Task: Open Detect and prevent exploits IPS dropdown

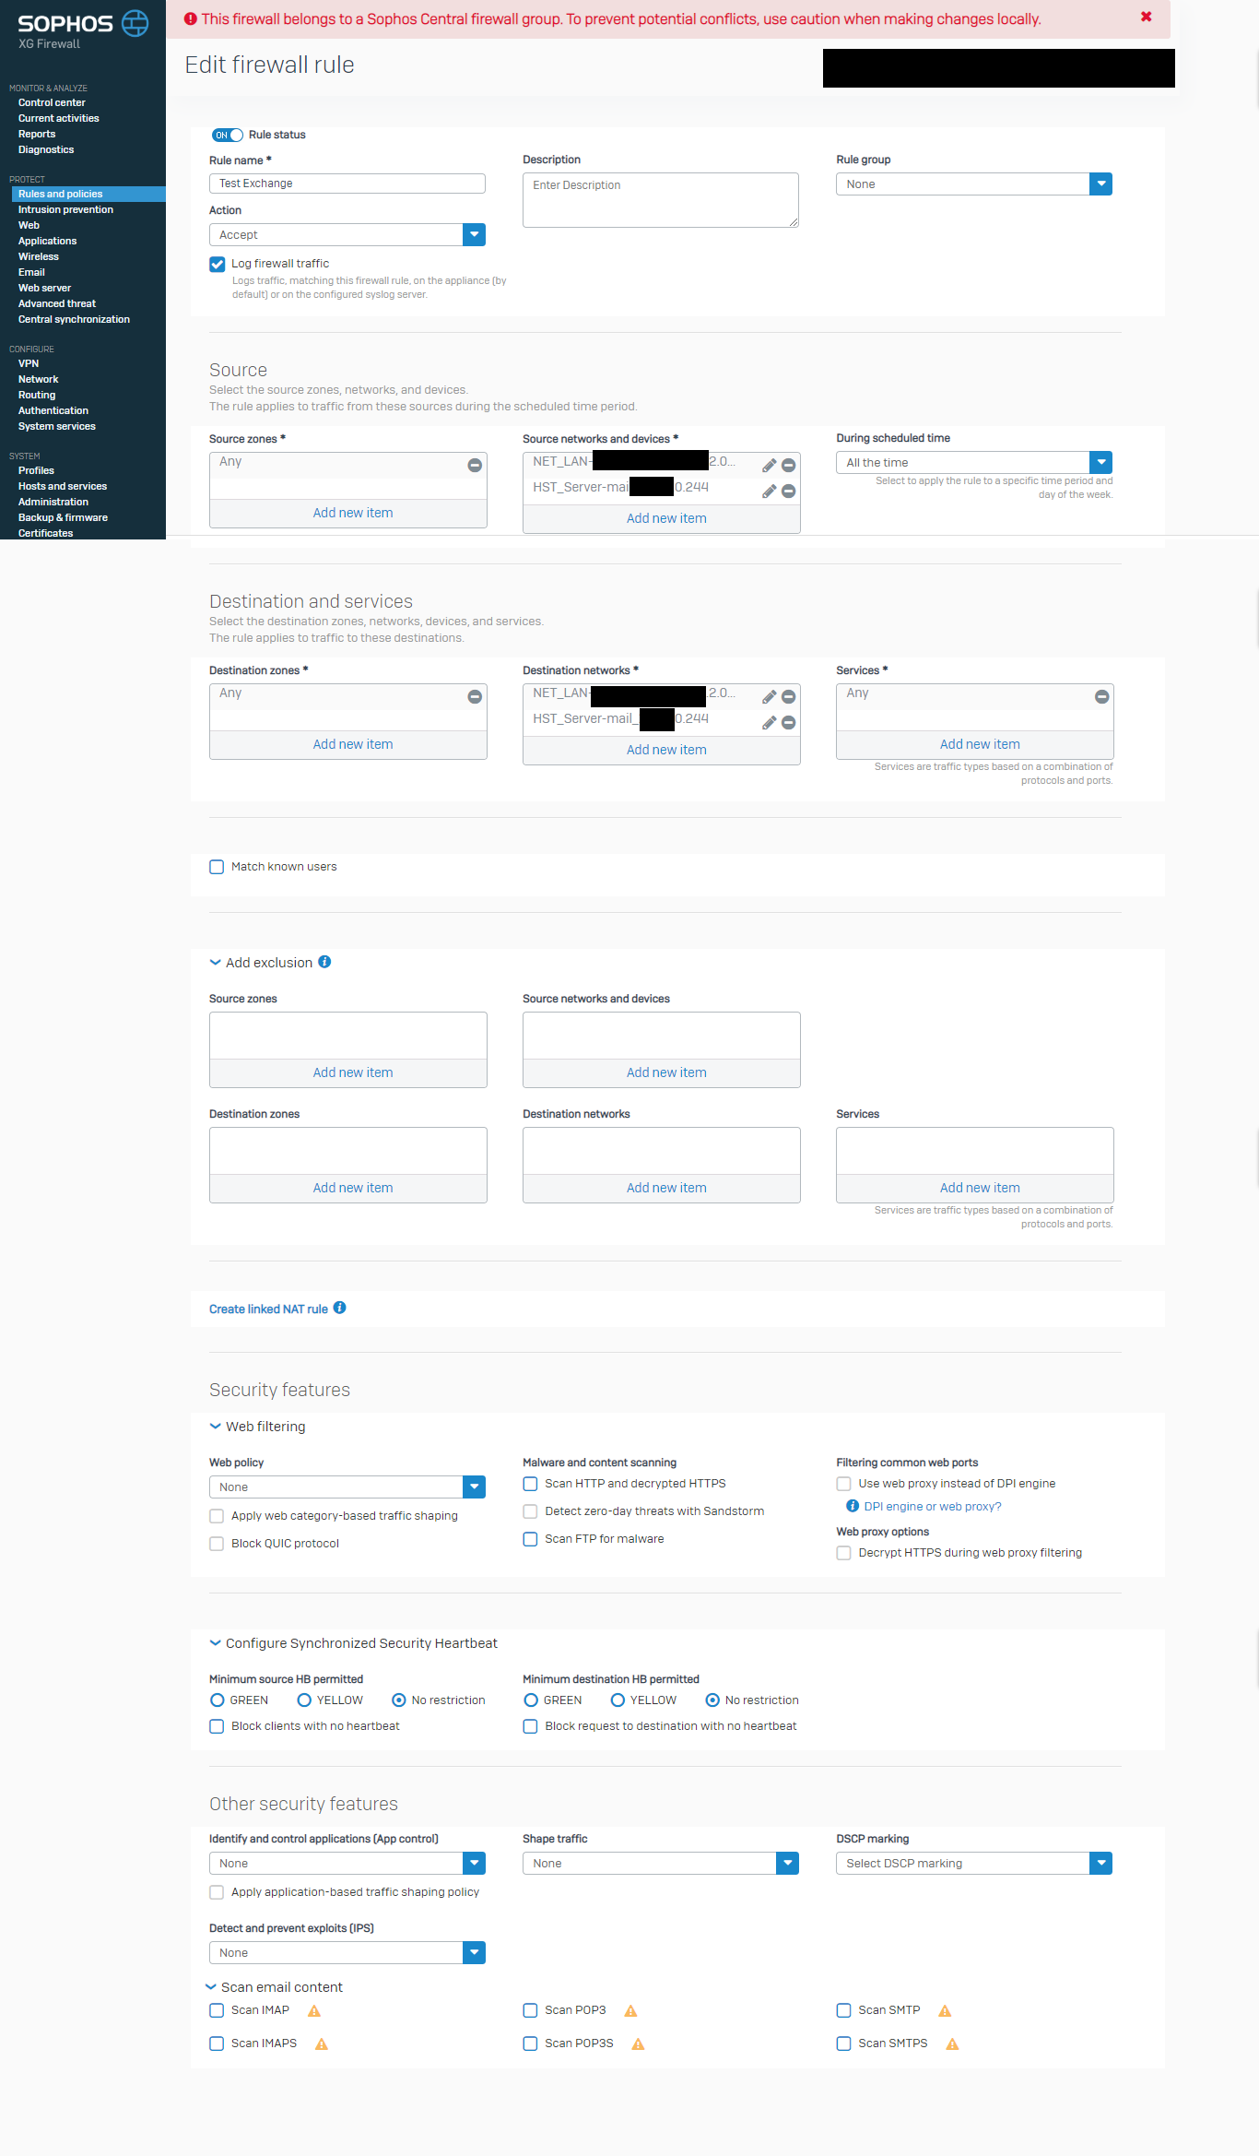Action: point(347,1953)
